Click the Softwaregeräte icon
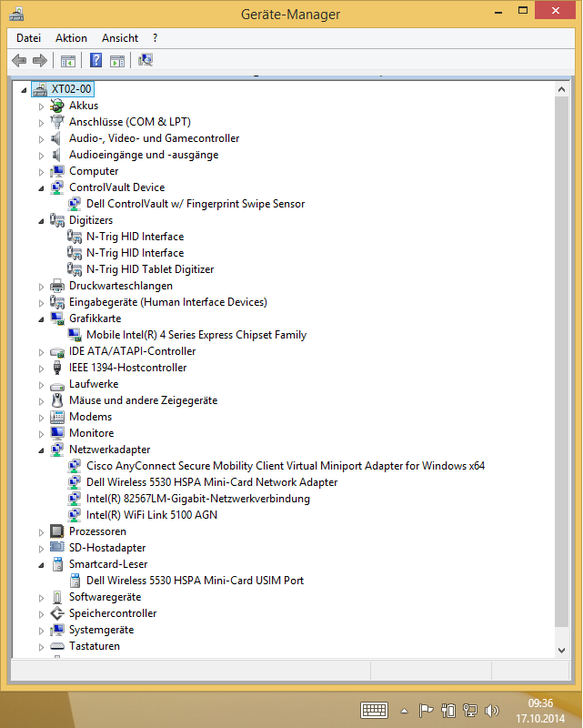The width and height of the screenshot is (583, 728). click(57, 597)
